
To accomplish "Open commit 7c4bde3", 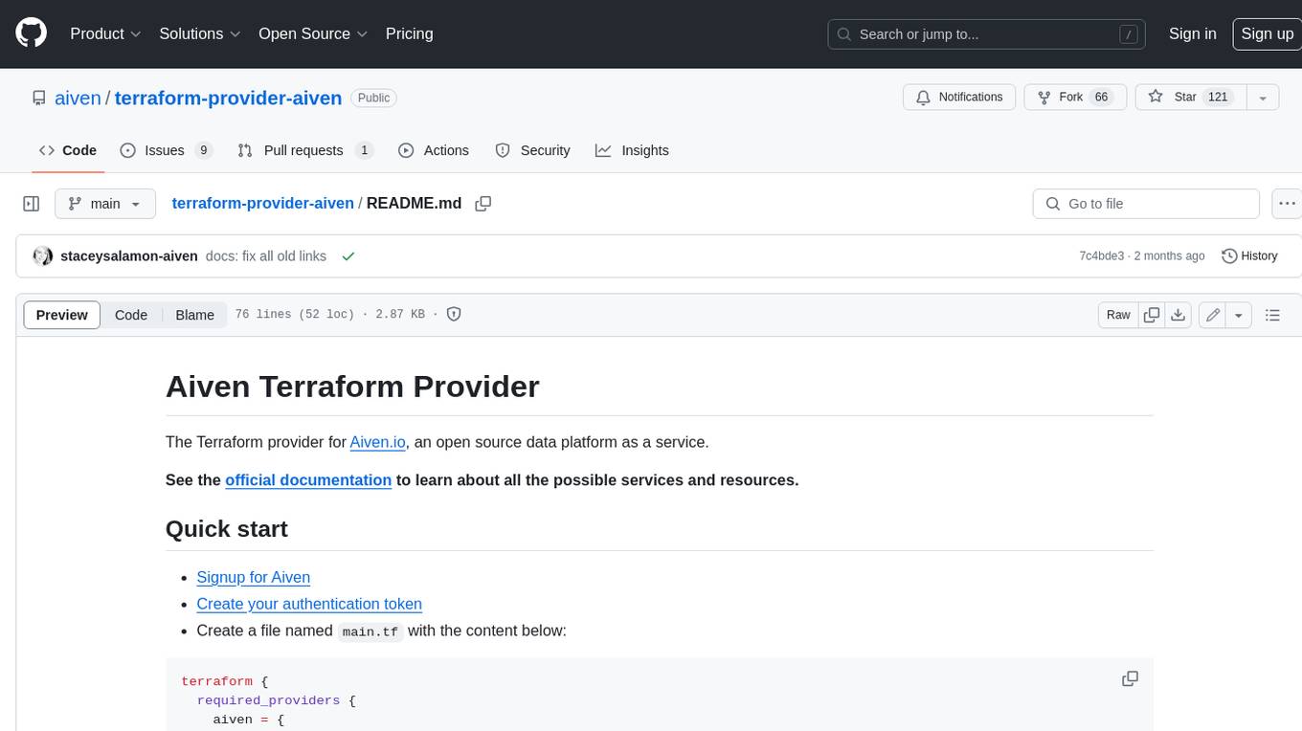I will 1101,256.
